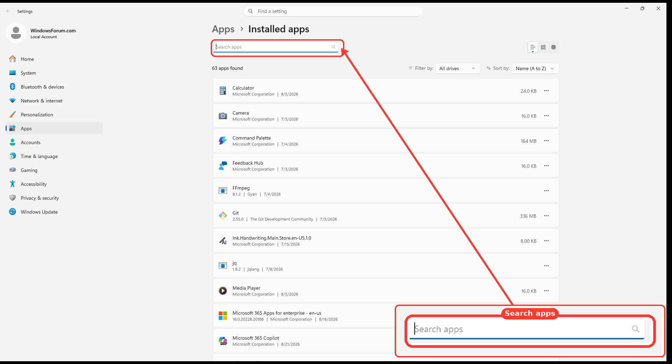Go to System settings
The image size is (672, 364).
54,73
